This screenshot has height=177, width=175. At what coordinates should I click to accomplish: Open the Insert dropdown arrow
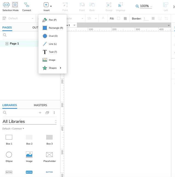click(x=51, y=6)
